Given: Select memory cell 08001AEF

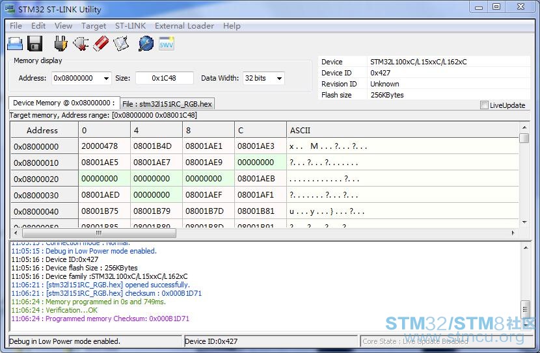Looking at the screenshot, I should (x=208, y=195).
